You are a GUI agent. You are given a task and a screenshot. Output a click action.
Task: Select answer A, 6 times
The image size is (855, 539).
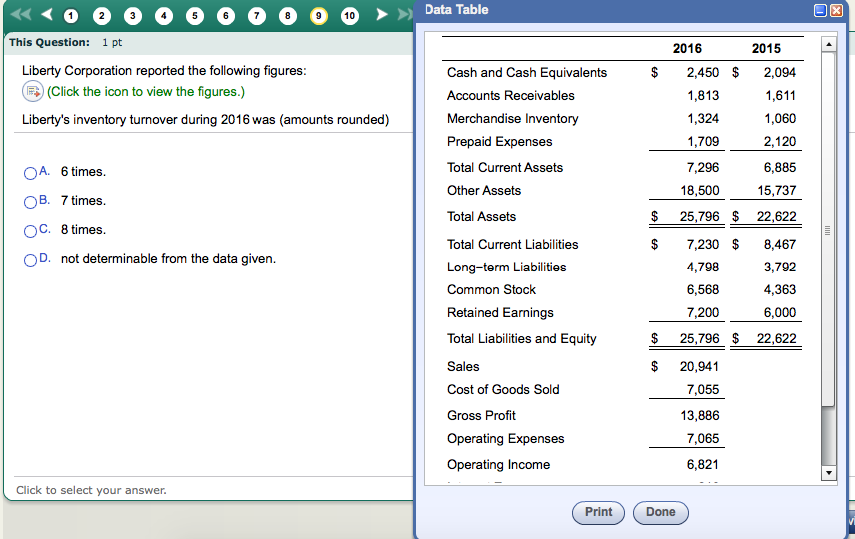[x=31, y=173]
